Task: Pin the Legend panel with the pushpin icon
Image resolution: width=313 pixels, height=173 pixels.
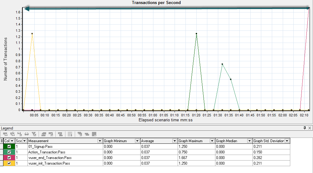Action: [305, 128]
